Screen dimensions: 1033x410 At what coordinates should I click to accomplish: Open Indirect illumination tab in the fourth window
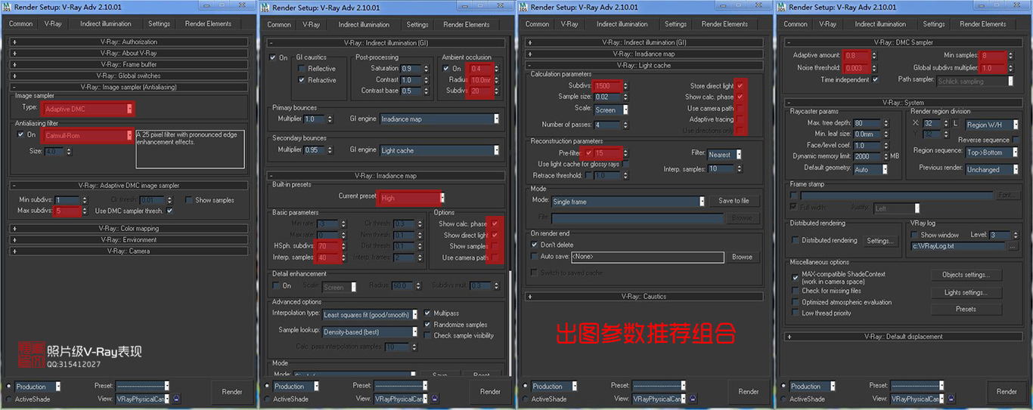point(880,24)
